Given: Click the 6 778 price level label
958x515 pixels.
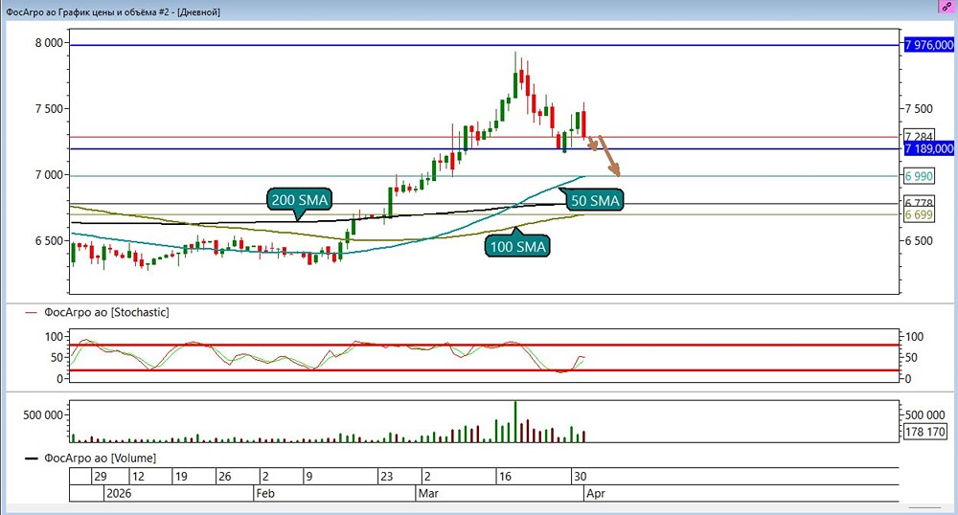Looking at the screenshot, I should coord(919,203).
